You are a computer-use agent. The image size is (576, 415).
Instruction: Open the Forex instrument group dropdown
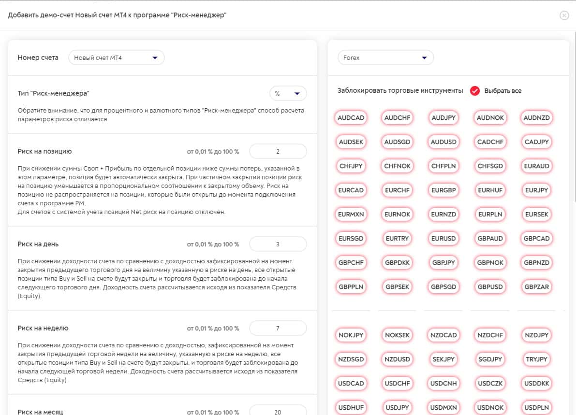[385, 57]
